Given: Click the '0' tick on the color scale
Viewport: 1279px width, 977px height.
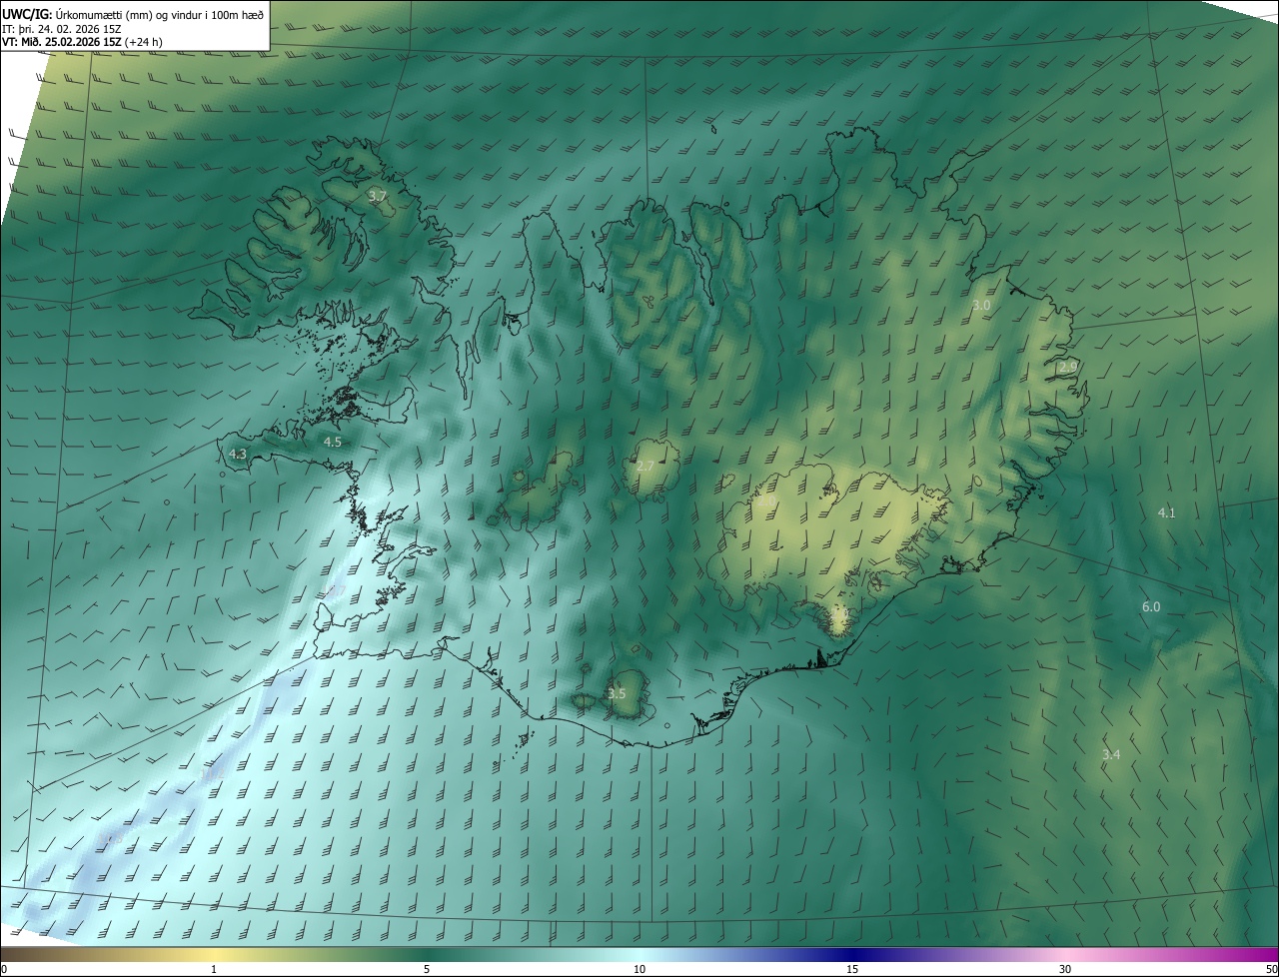Looking at the screenshot, I should 4,969.
